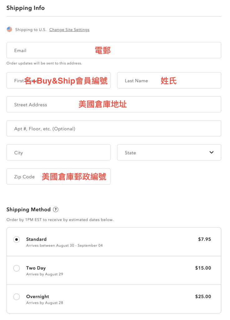The height and width of the screenshot is (320, 230).
Task: Click the Street Address field
Action: click(114, 105)
